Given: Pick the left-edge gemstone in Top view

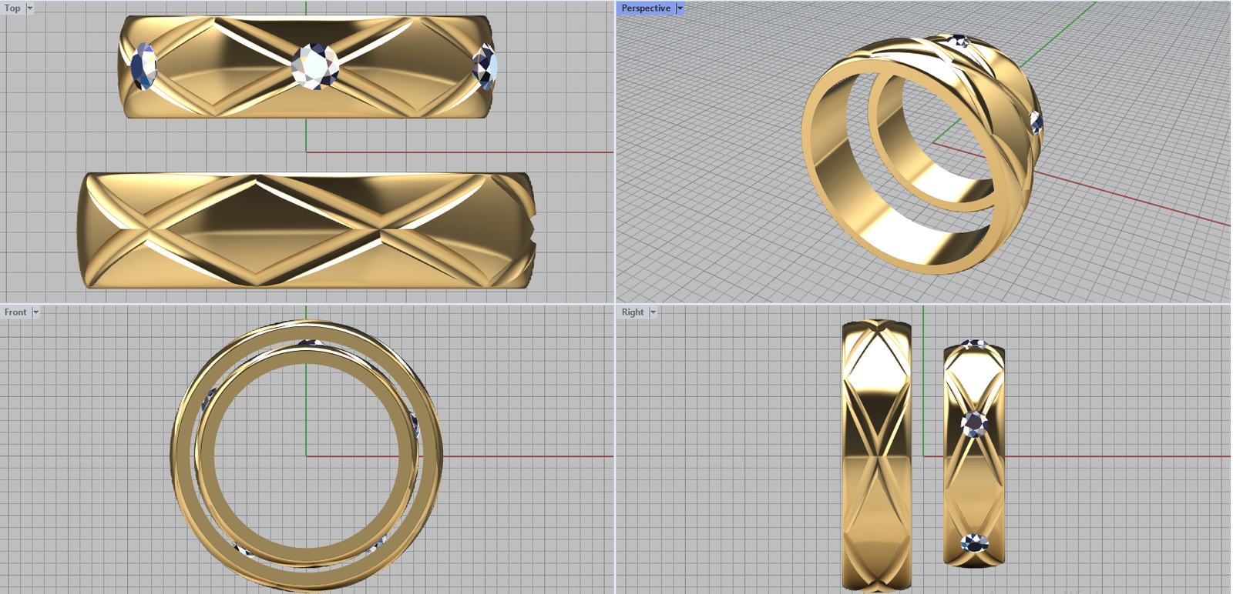Looking at the screenshot, I should click(x=144, y=67).
